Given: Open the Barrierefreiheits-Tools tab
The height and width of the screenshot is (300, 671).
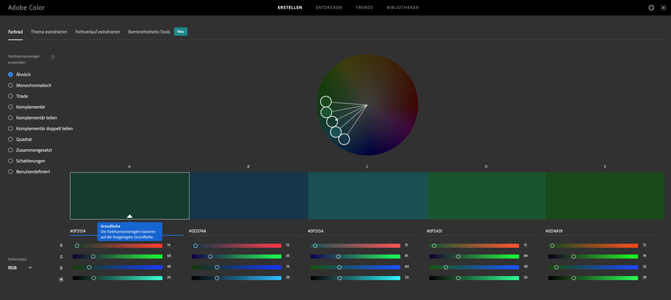Looking at the screenshot, I should point(149,31).
